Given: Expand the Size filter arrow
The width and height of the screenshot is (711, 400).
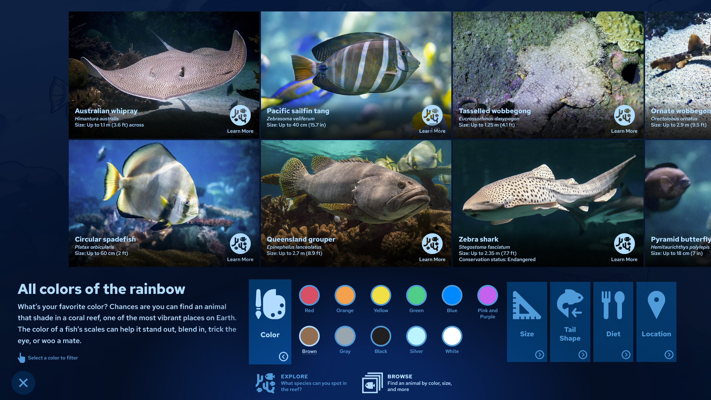Looking at the screenshot, I should click(x=540, y=355).
